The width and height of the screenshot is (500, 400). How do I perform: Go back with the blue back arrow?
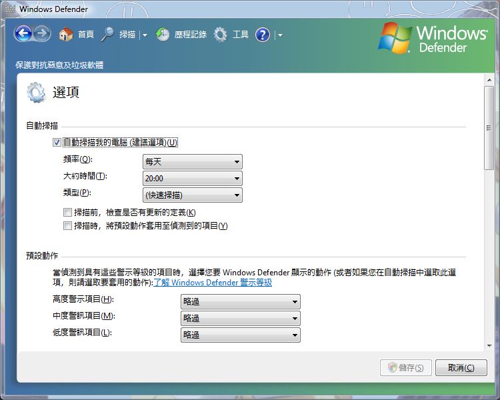click(x=23, y=33)
